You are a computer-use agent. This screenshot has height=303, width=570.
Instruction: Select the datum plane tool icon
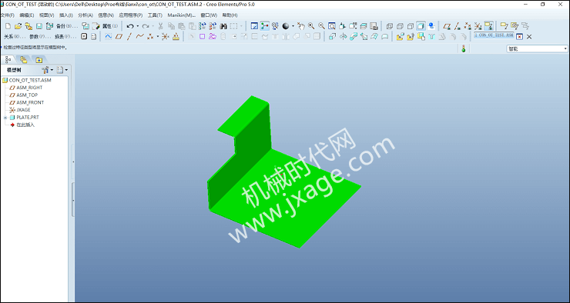[x=119, y=37]
